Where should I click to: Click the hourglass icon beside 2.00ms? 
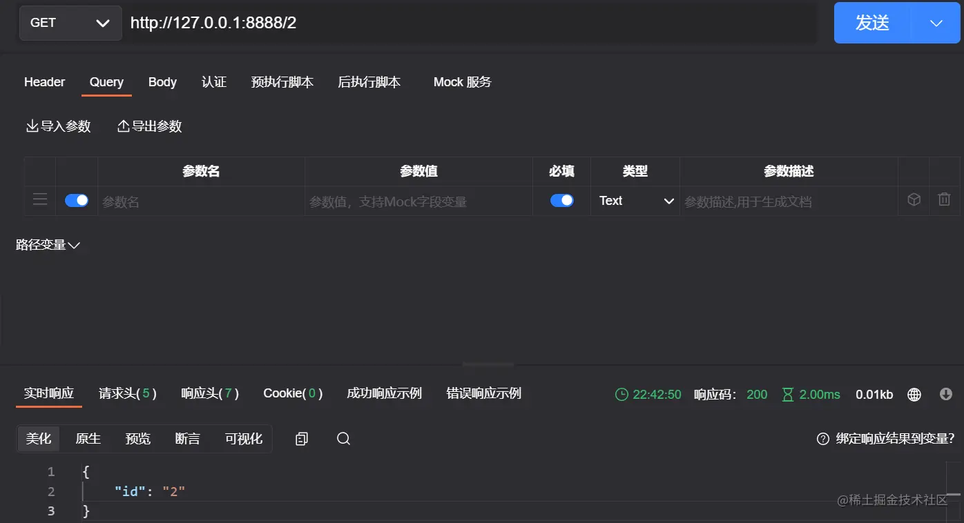coord(788,395)
